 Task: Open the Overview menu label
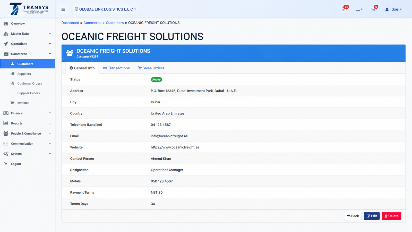tap(18, 23)
